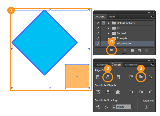
Task: Play the current selection action
Action: tap(126, 50)
